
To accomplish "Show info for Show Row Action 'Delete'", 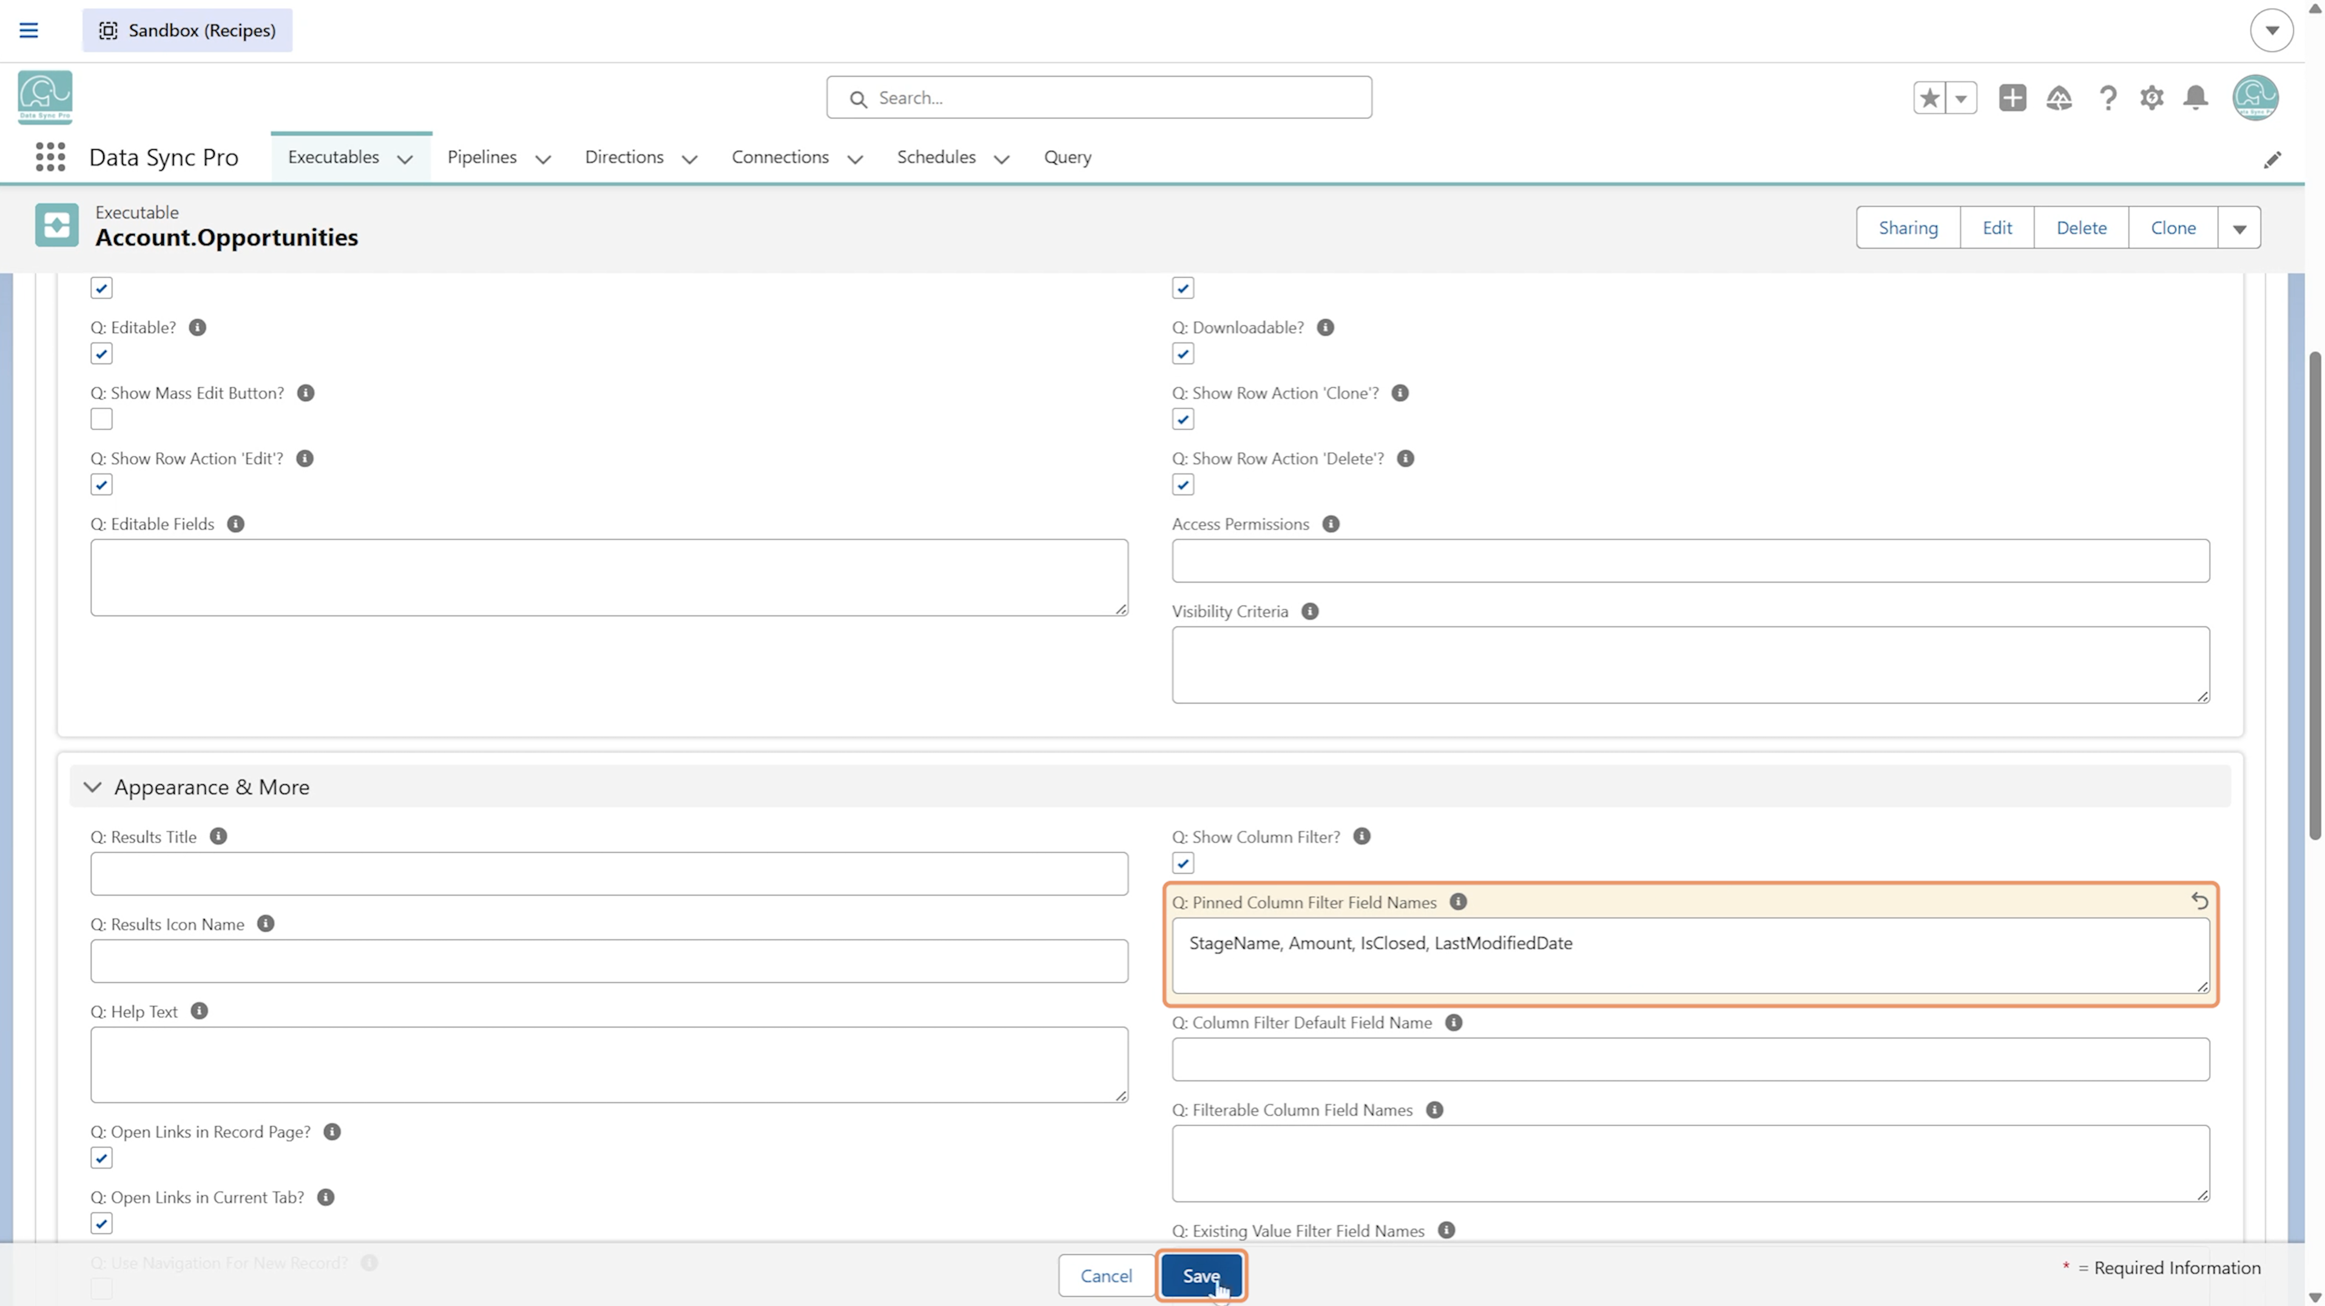I will pos(1405,459).
